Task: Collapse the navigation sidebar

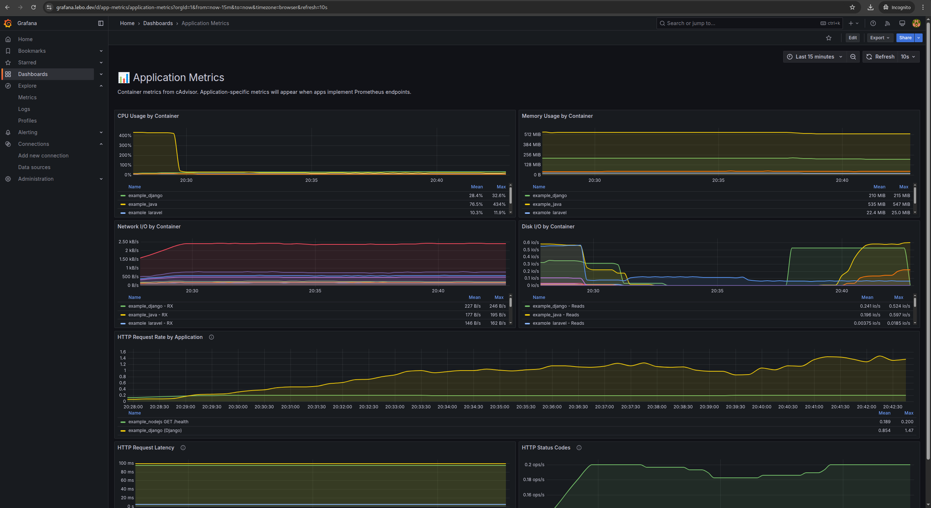Action: coord(100,23)
